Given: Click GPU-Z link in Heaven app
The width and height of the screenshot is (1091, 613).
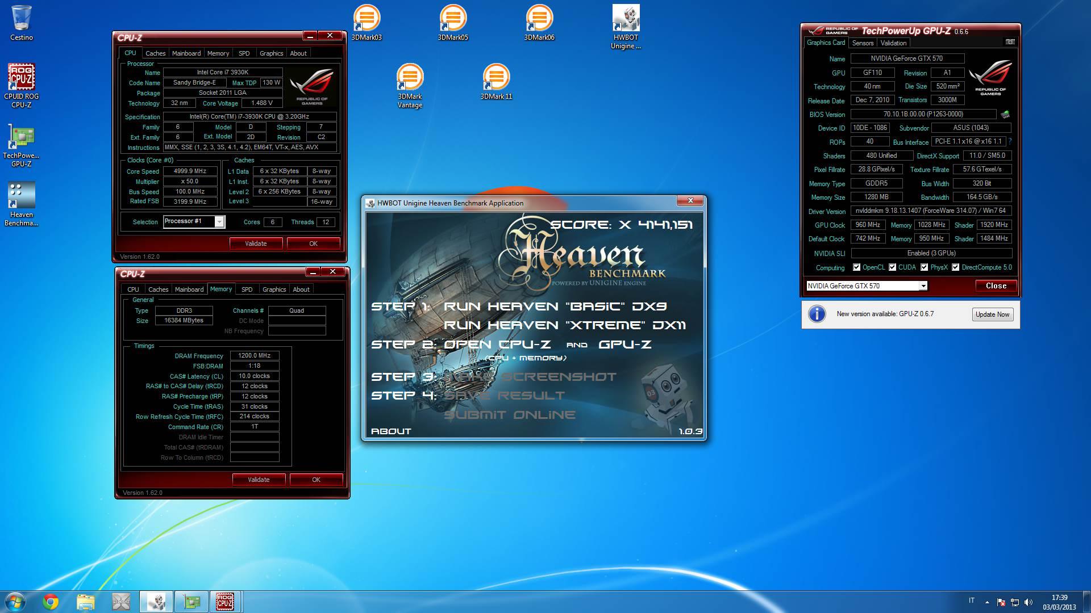Looking at the screenshot, I should [x=624, y=345].
